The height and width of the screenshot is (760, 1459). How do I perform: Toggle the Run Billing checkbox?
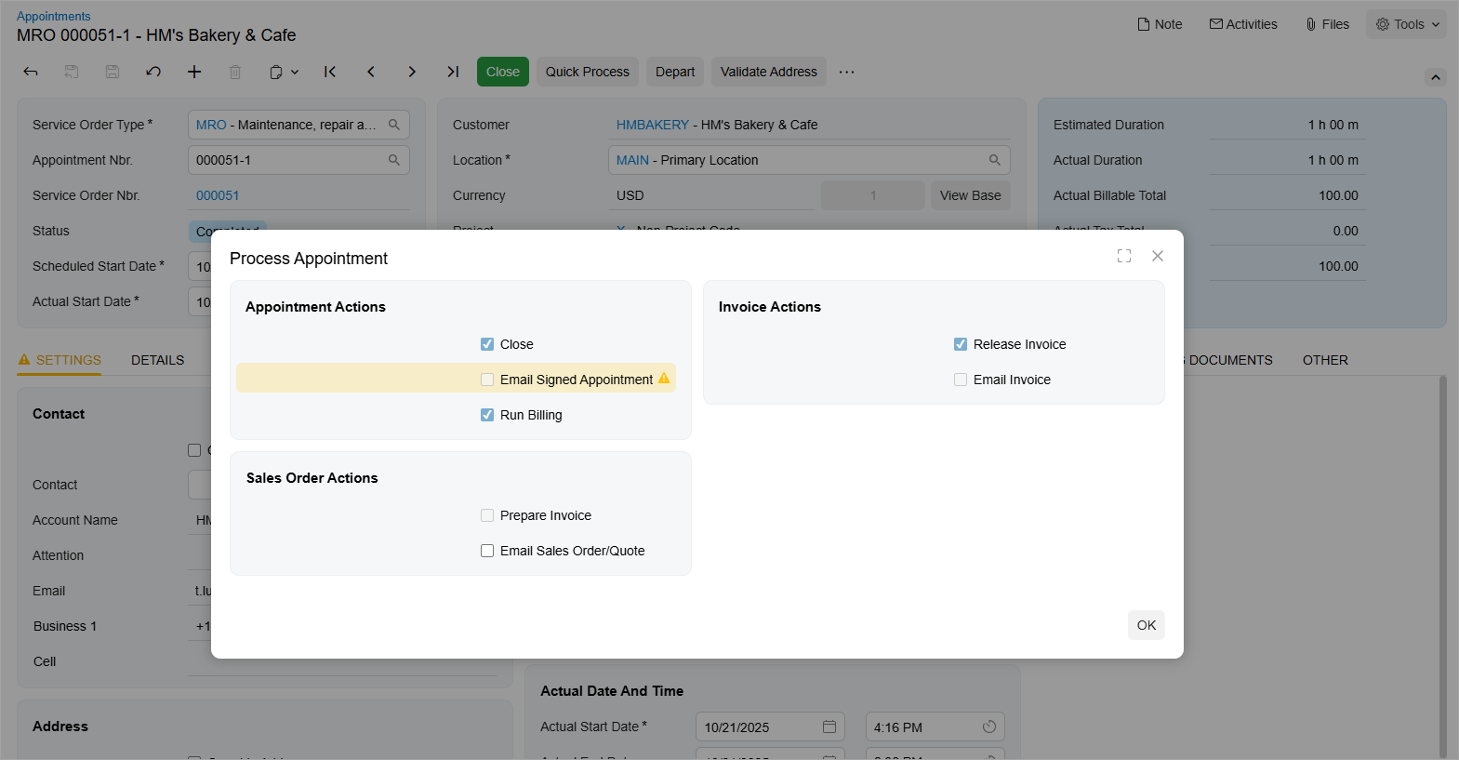(x=487, y=415)
